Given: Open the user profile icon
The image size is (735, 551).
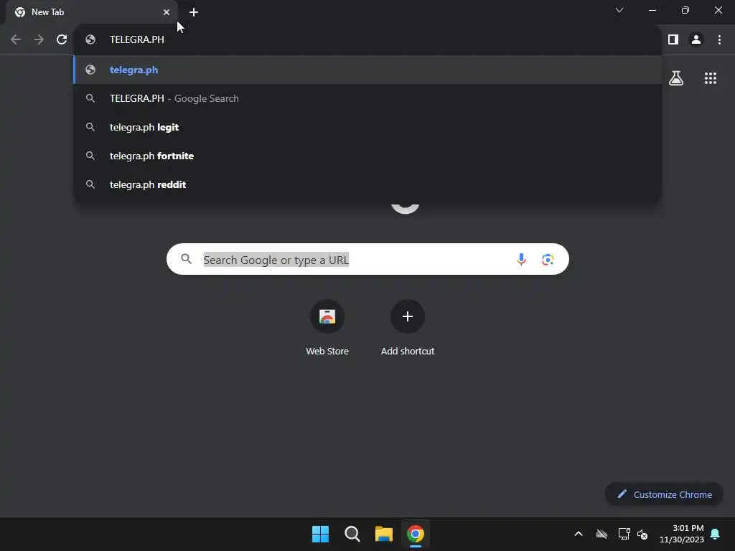Looking at the screenshot, I should pyautogui.click(x=696, y=39).
